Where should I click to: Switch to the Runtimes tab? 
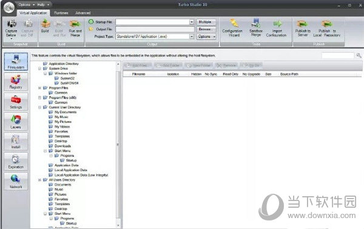point(61,13)
